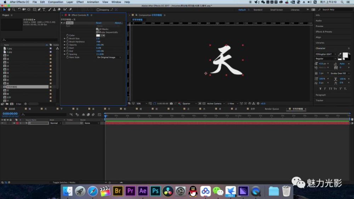Select the Eraser tool

(59, 10)
